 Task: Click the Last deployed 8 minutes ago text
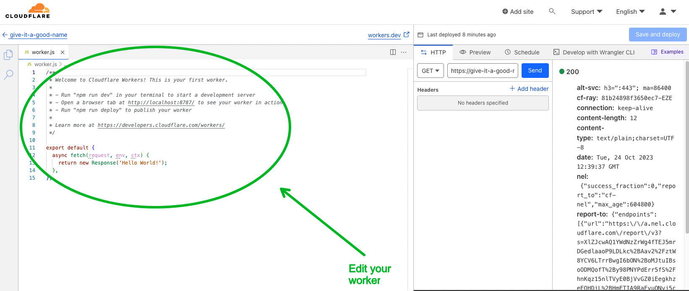(x=462, y=35)
